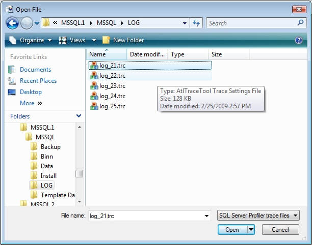The image size is (312, 245).
Task: Sort by Size column header
Action: (x=229, y=54)
